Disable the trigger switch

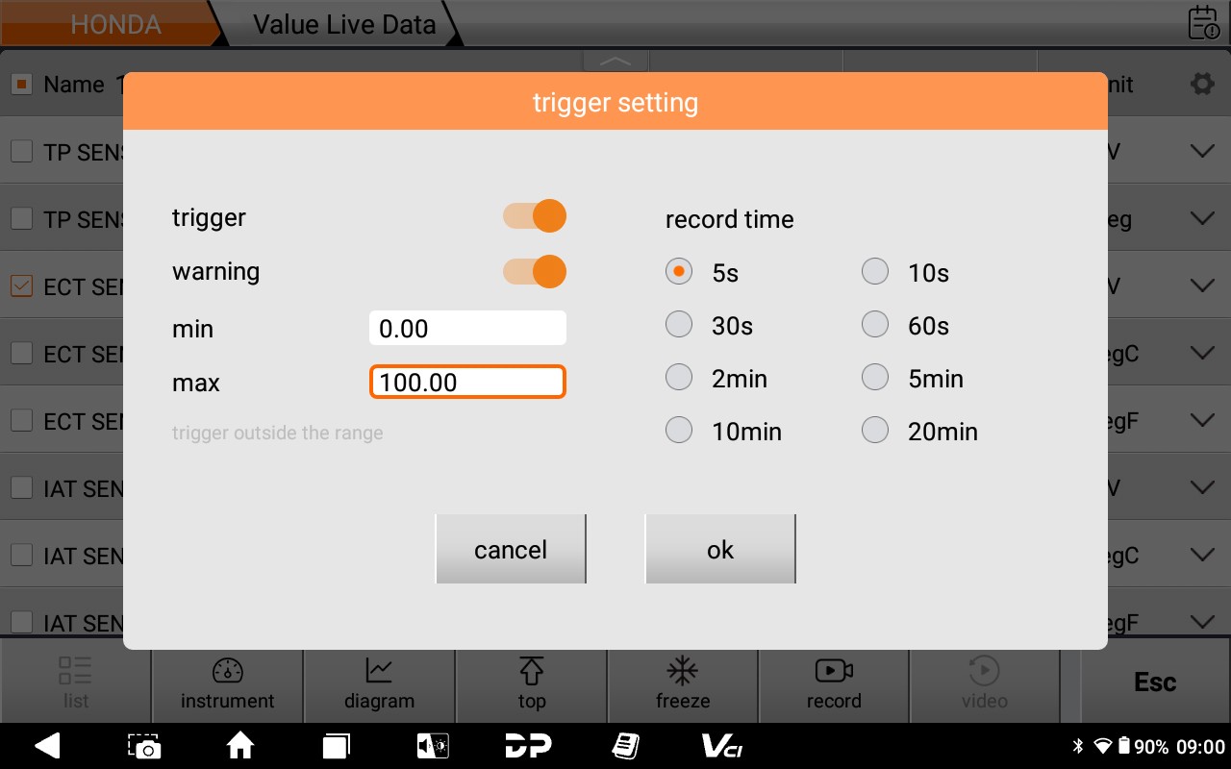click(x=535, y=216)
